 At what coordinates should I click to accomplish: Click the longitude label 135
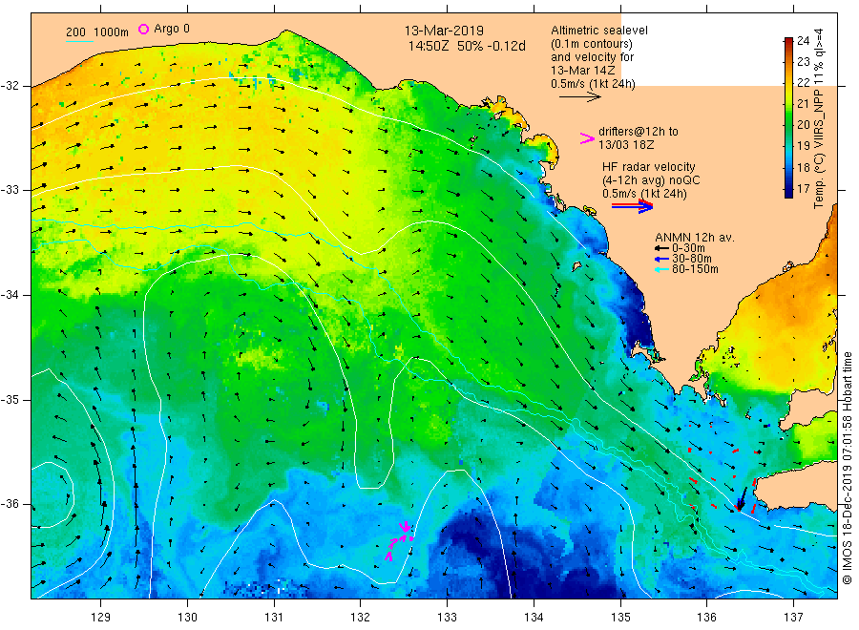[x=620, y=618]
